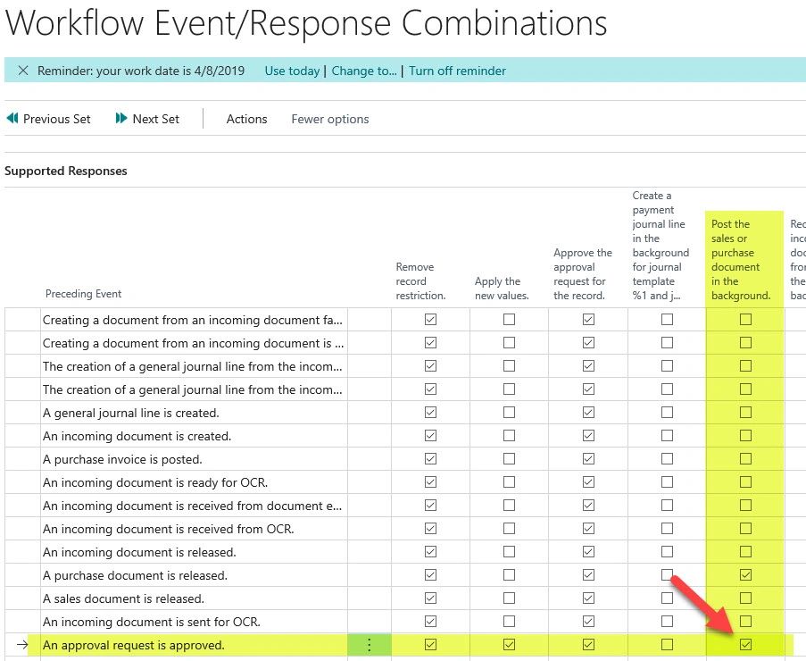Screen dimensions: 806x661
Task: Check payment journal line box for incoming document created
Action: click(x=667, y=436)
